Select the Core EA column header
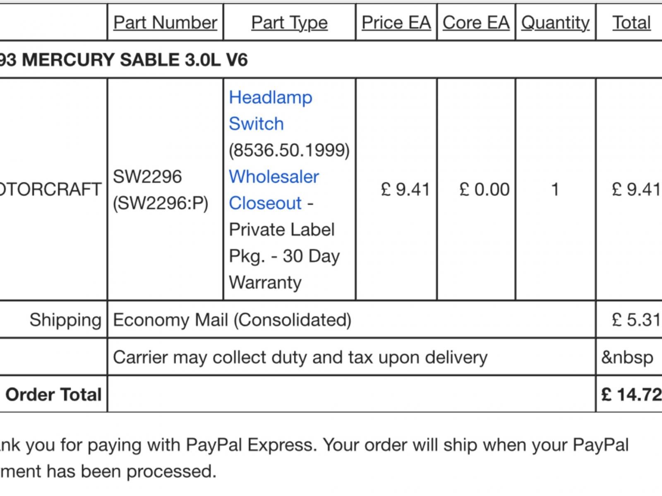Image resolution: width=662 pixels, height=496 pixels. tap(476, 22)
